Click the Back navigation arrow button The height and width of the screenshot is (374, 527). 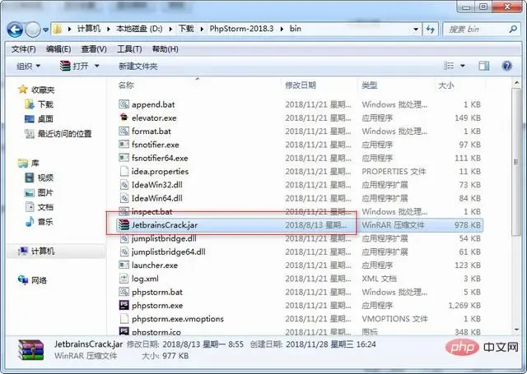(16, 30)
